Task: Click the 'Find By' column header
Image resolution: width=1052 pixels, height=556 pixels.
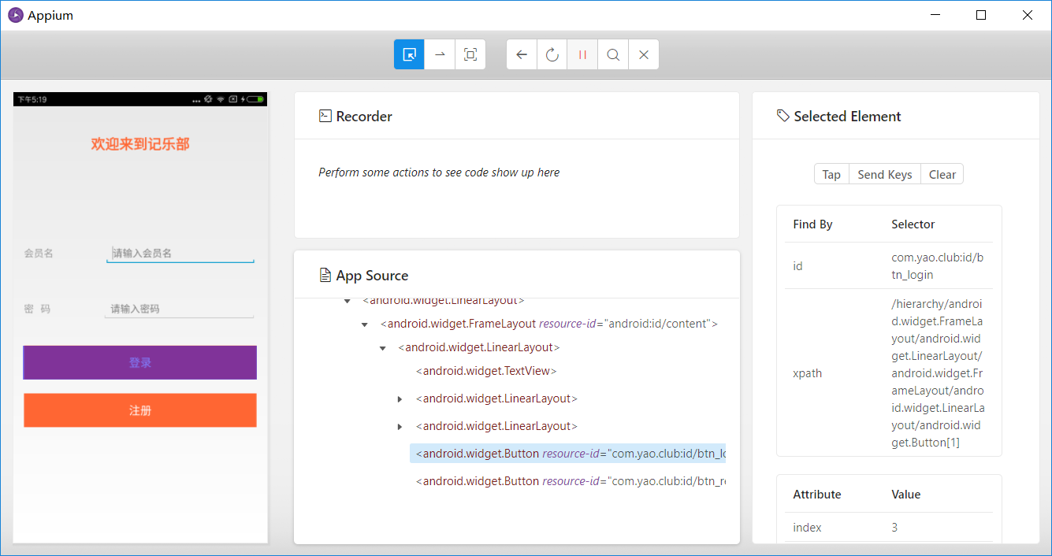Action: point(812,224)
